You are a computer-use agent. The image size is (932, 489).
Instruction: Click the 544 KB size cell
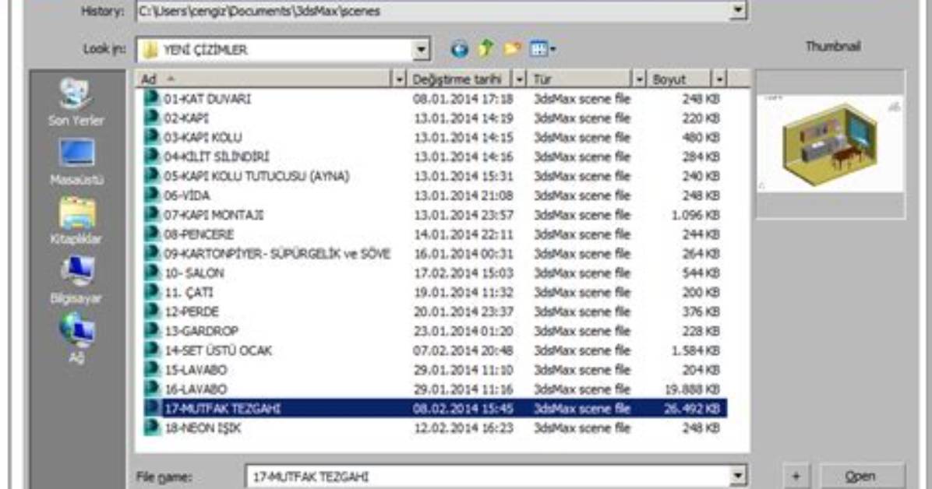pyautogui.click(x=701, y=273)
